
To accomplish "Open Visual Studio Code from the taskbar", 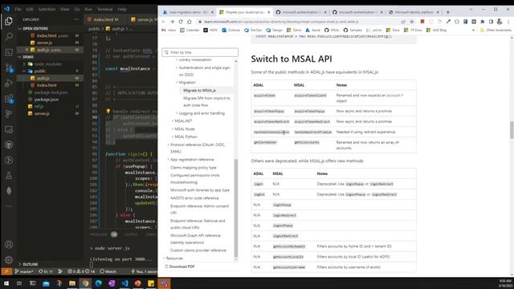I will (124, 283).
